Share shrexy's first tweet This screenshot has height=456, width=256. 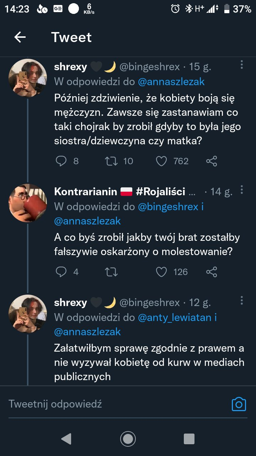[x=212, y=161]
